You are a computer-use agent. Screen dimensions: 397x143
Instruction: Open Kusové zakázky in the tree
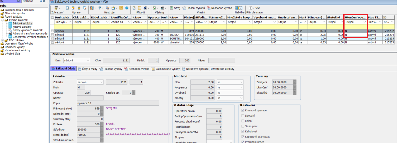[x=22, y=27]
